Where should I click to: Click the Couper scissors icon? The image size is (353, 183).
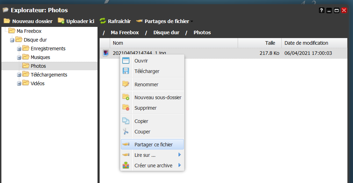coord(126,132)
